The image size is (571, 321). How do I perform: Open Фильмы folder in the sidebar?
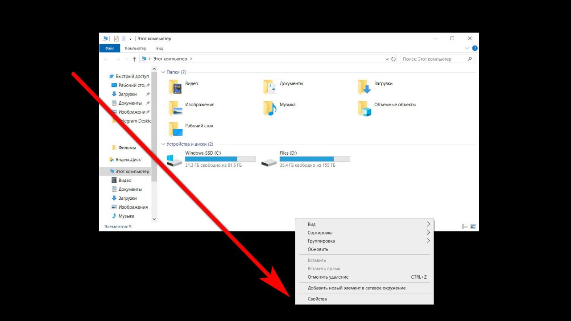pyautogui.click(x=124, y=148)
